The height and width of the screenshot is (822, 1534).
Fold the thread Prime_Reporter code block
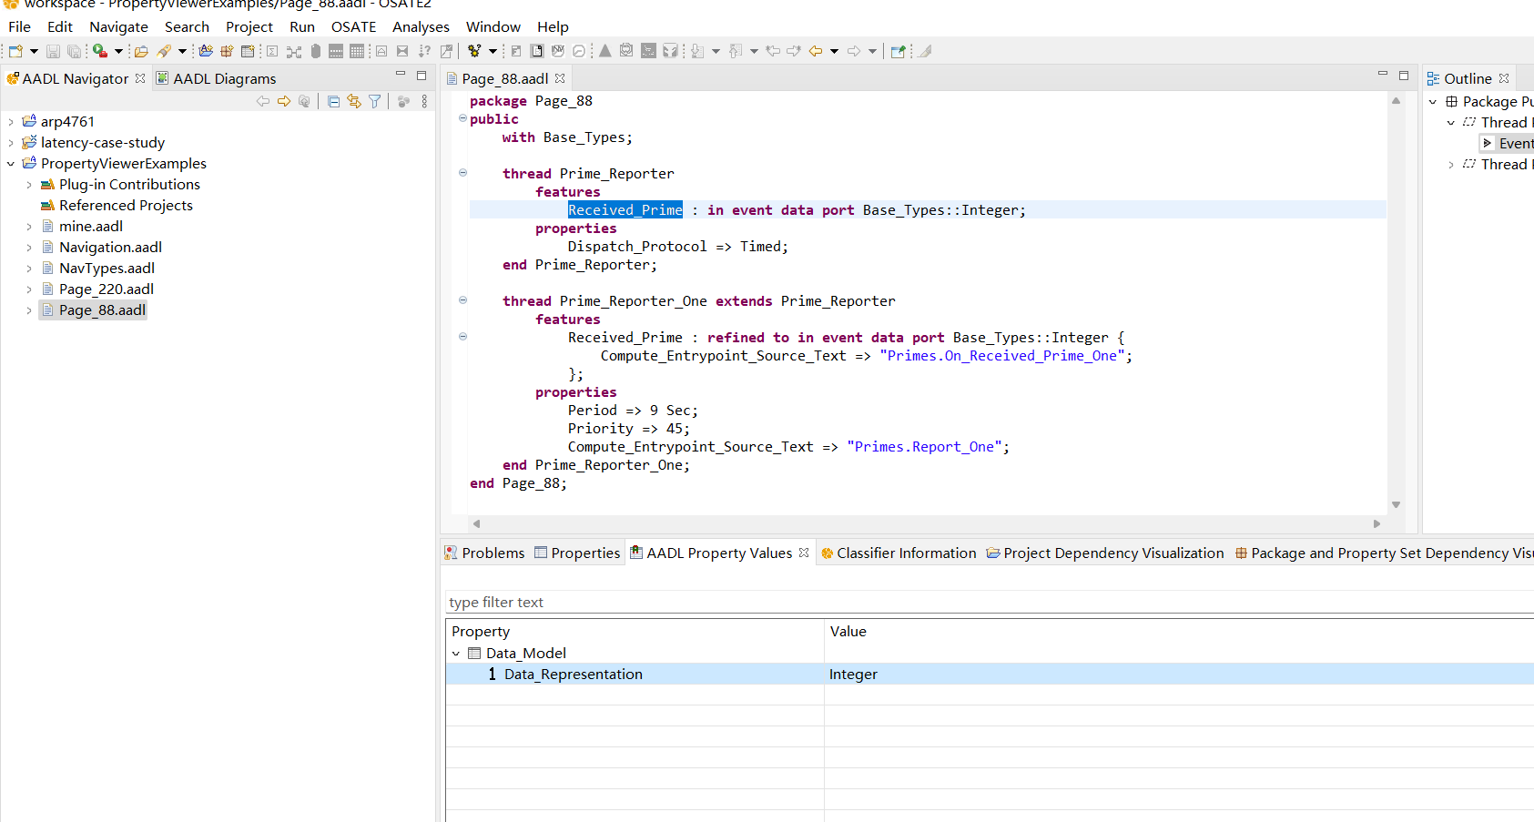click(x=462, y=172)
